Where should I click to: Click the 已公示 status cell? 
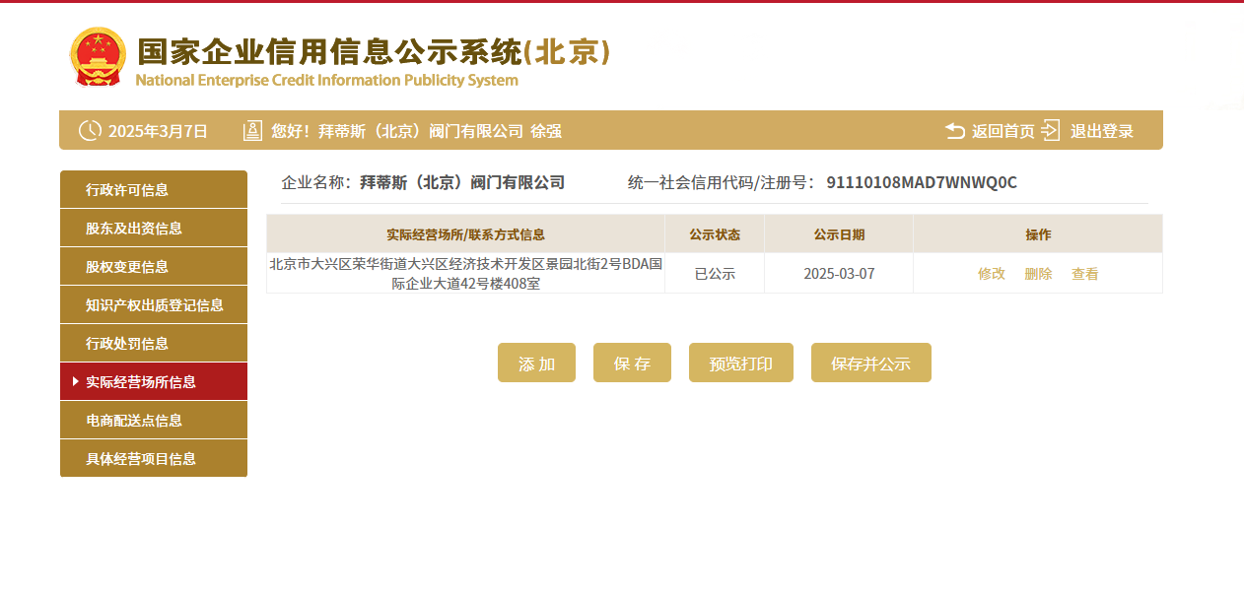(x=715, y=274)
